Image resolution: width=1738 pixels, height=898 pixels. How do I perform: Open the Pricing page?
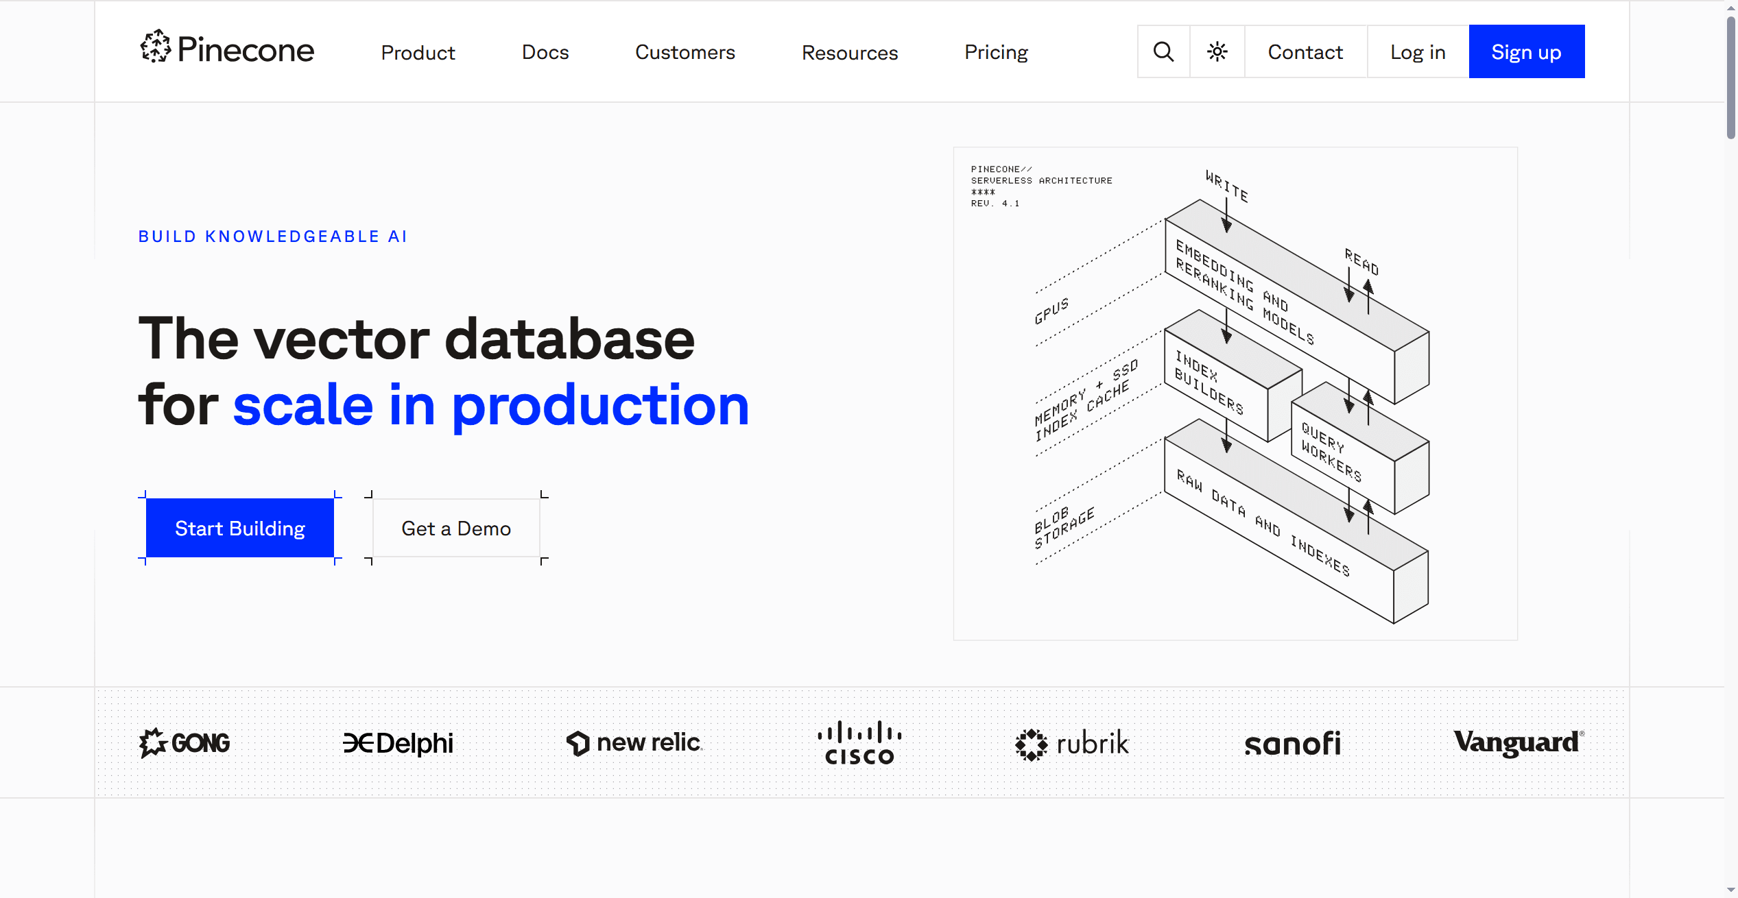(996, 52)
